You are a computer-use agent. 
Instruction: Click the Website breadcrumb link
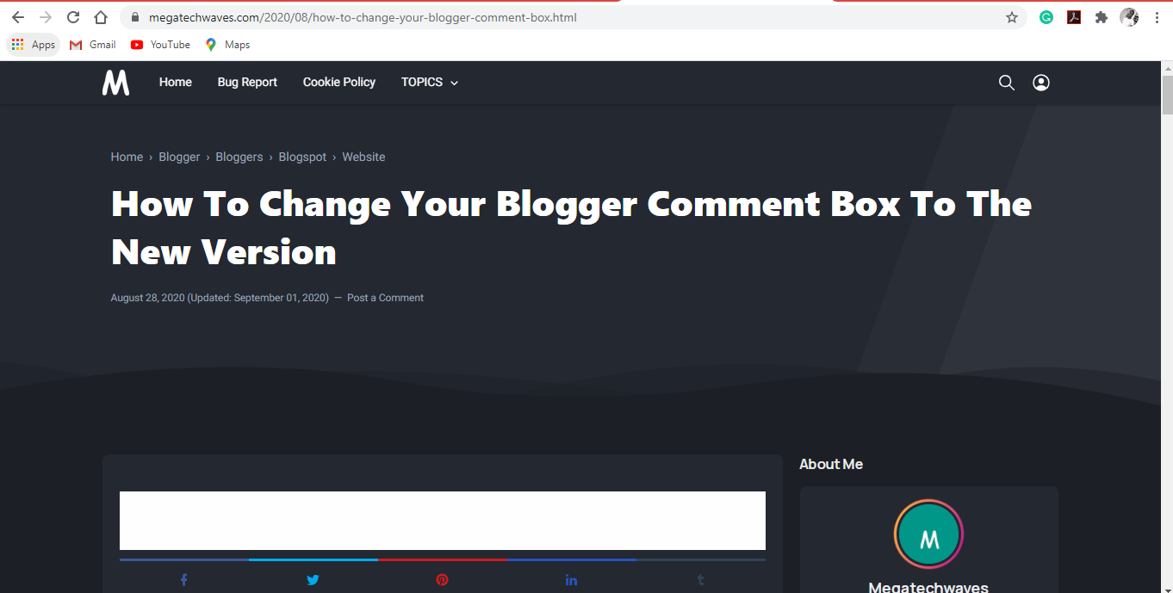[363, 157]
